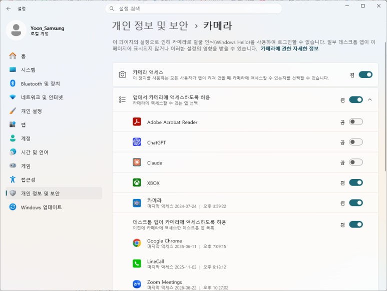The width and height of the screenshot is (387, 291).
Task: Click the Zoom Meetings icon
Action: [x=137, y=284]
